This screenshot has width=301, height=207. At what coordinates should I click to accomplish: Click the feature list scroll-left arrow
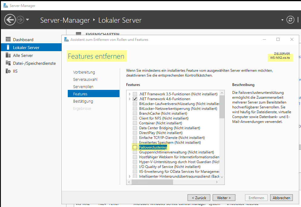129,182
